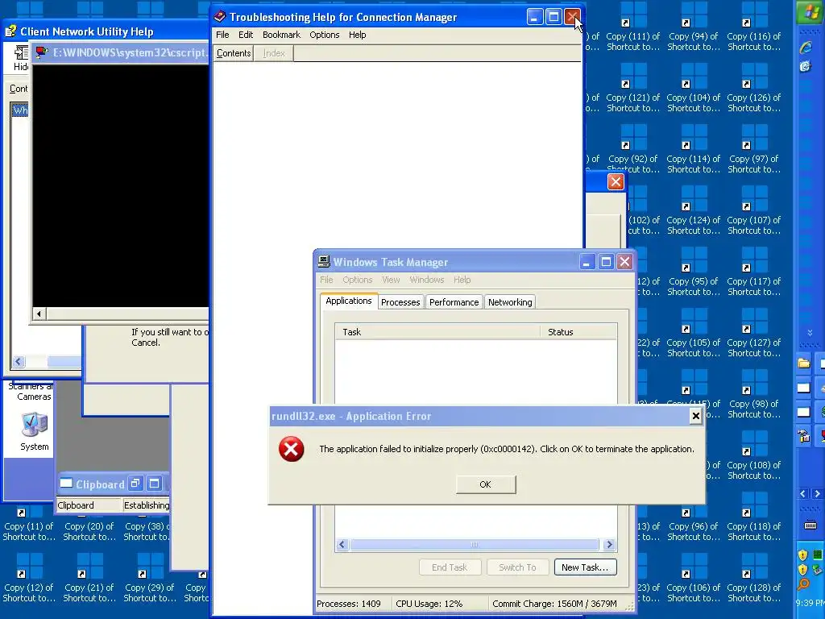Viewport: 825px width, 619px height.
Task: Click Copy (94) of Shortcut desktop icon
Action: pyautogui.click(x=694, y=27)
